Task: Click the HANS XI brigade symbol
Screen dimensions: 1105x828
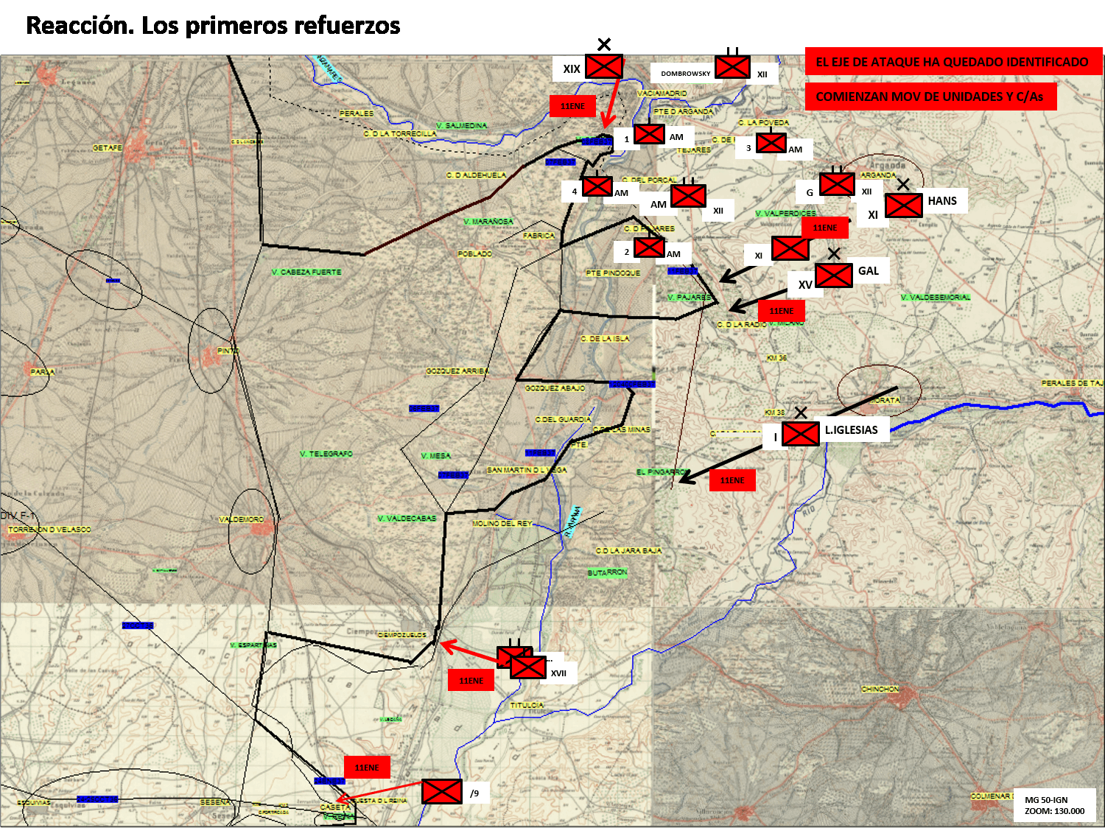Action: pyautogui.click(x=904, y=206)
